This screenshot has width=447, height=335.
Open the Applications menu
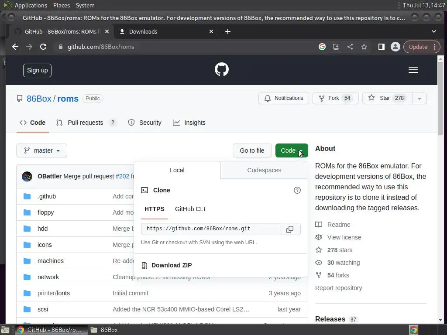[x=31, y=5]
